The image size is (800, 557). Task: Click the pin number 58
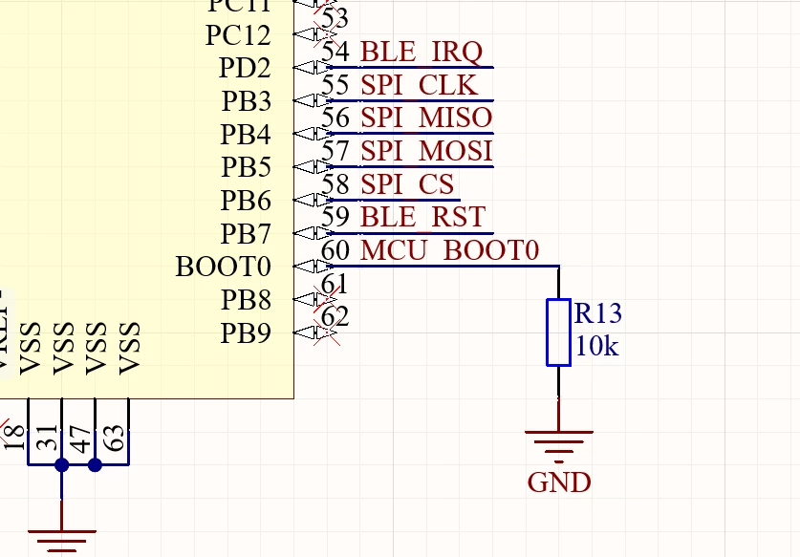pos(335,184)
